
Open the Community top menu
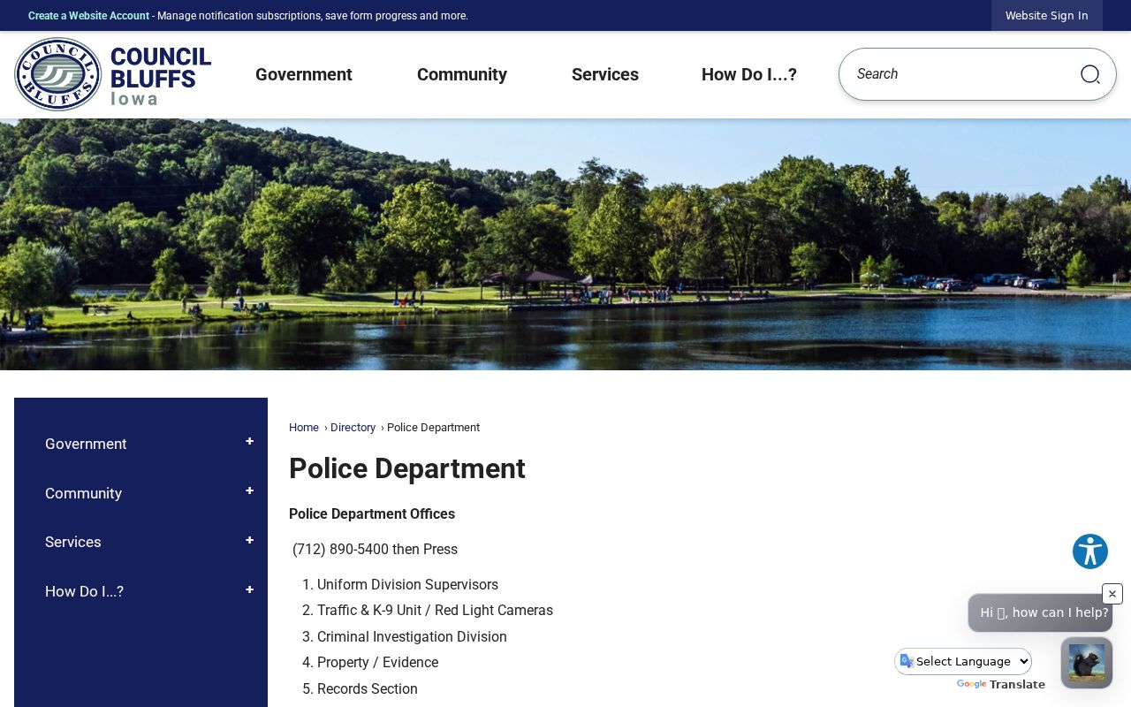pos(462,74)
